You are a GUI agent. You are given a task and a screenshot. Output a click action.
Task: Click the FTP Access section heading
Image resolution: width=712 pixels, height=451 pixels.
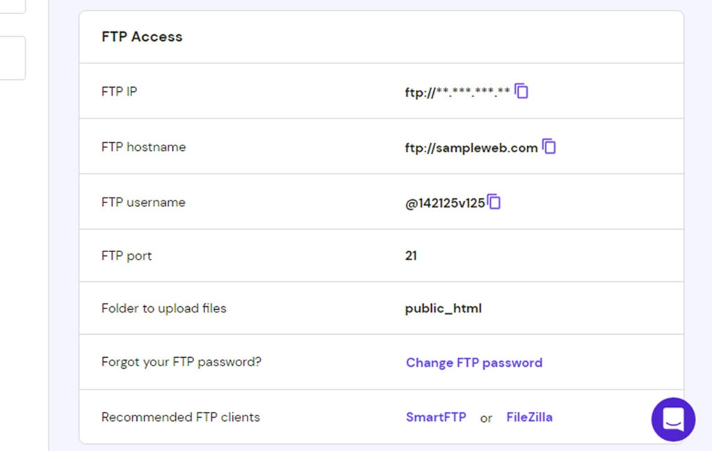142,36
